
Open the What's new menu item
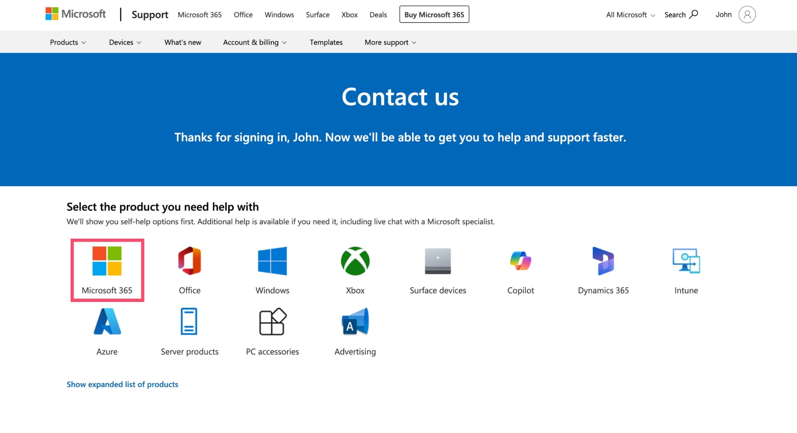[183, 42]
